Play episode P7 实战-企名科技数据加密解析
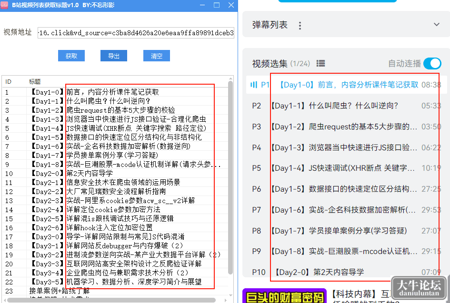 click(346, 210)
